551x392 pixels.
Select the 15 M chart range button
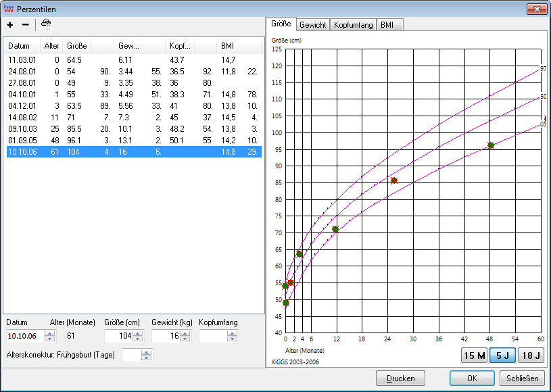click(x=474, y=356)
